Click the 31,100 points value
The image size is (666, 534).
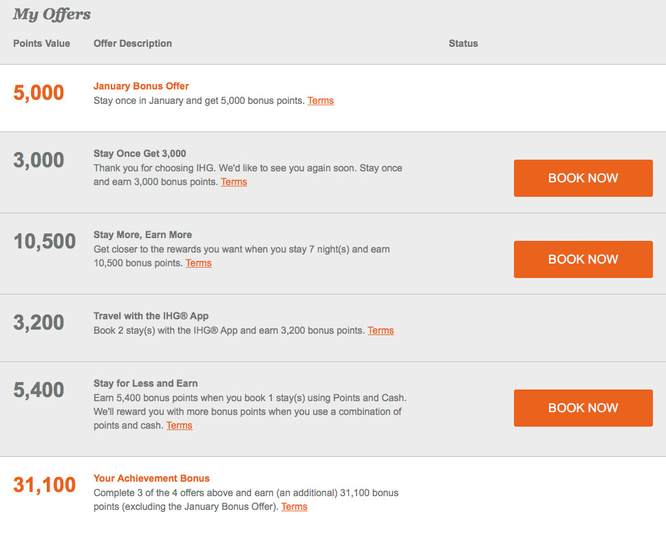pyautogui.click(x=45, y=485)
